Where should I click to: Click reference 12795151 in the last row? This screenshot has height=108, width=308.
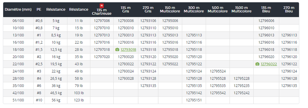(x=194, y=100)
